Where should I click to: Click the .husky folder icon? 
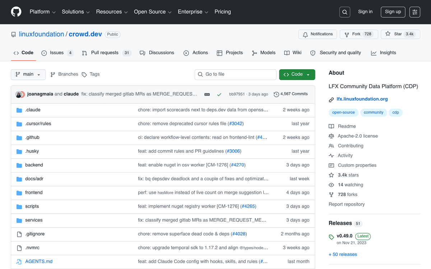[x=19, y=151]
